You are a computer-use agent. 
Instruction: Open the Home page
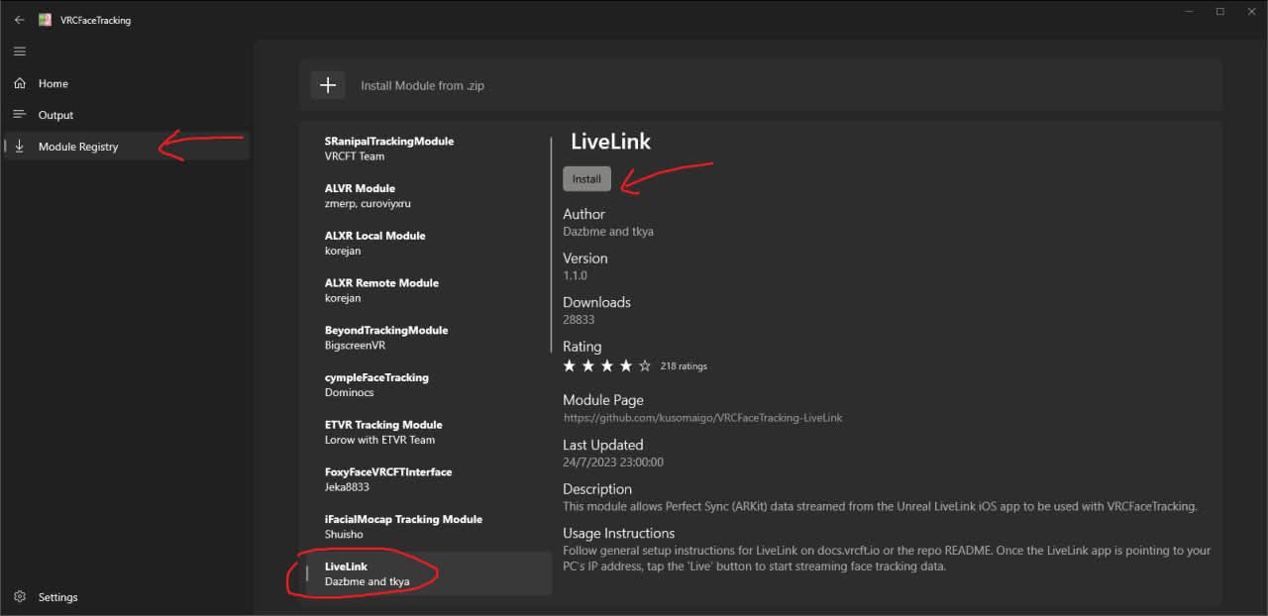pos(127,83)
